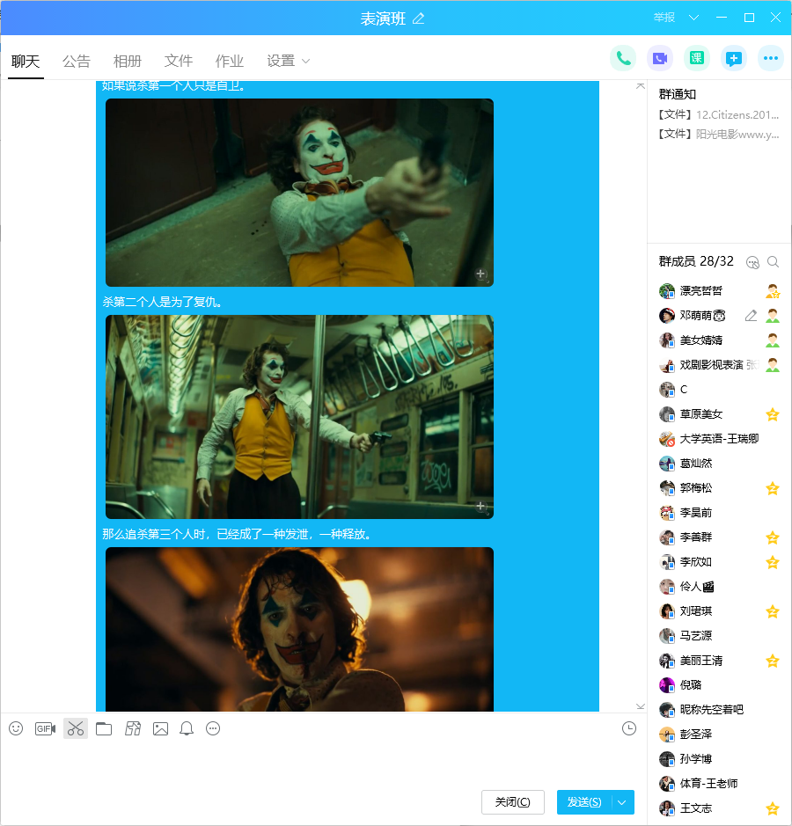
Task: Select member 草原美女 in member list
Action: pyautogui.click(x=701, y=414)
